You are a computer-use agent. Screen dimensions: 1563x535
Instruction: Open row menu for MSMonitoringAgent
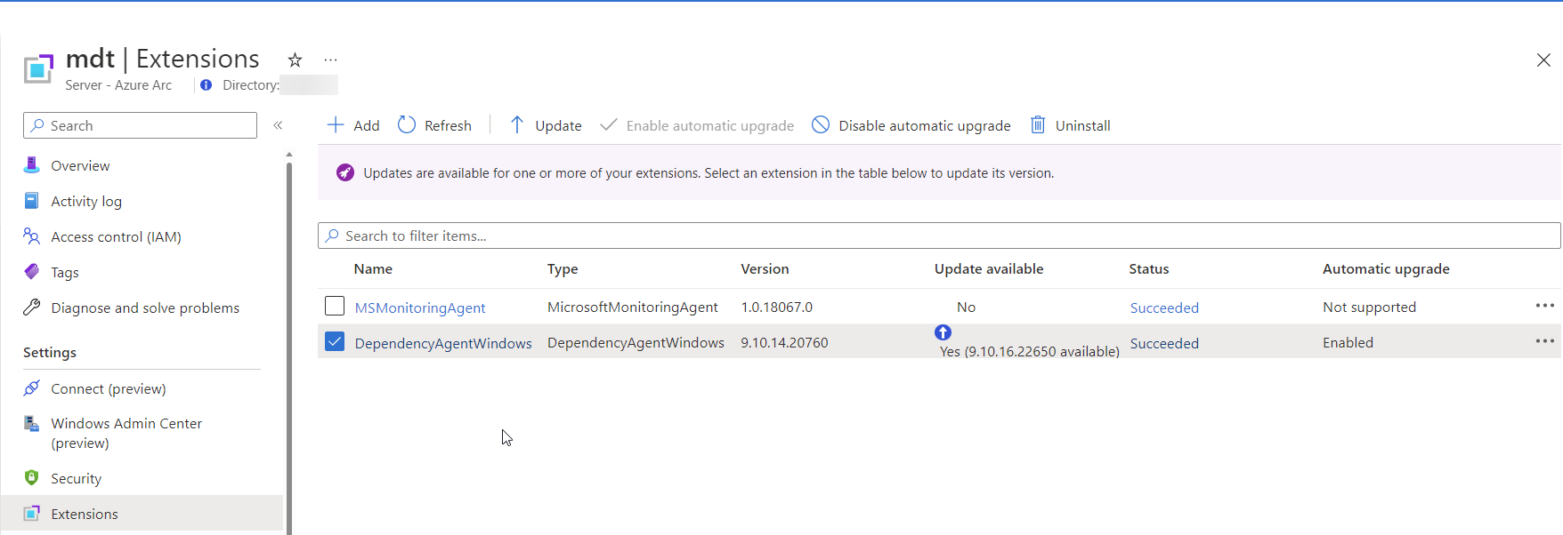[x=1544, y=306]
